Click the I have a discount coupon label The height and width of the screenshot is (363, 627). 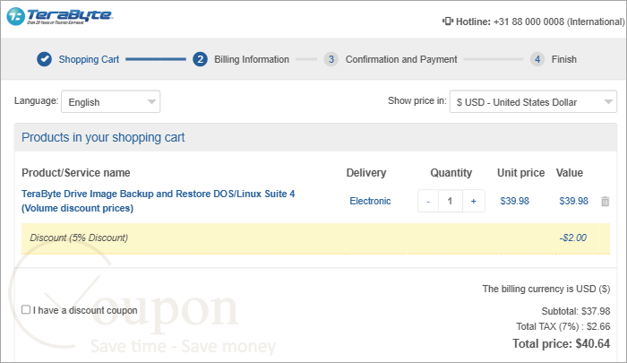click(x=85, y=310)
